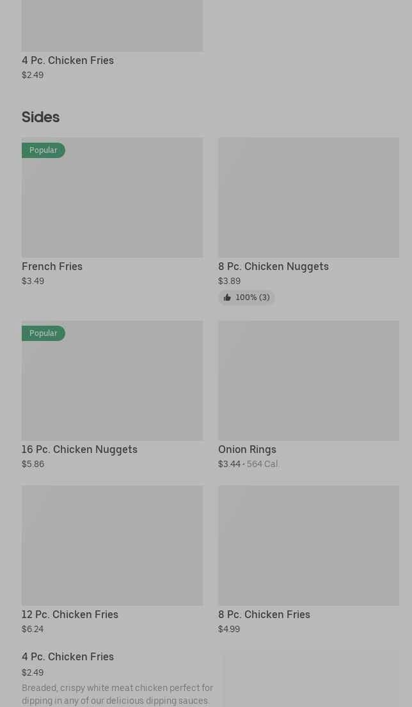Select the 16 Pc. Chicken Nuggets image
This screenshot has width=412, height=707.
pyautogui.click(x=112, y=387)
